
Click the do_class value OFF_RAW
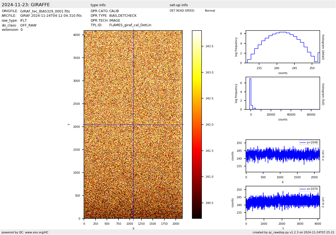[x=28, y=25]
